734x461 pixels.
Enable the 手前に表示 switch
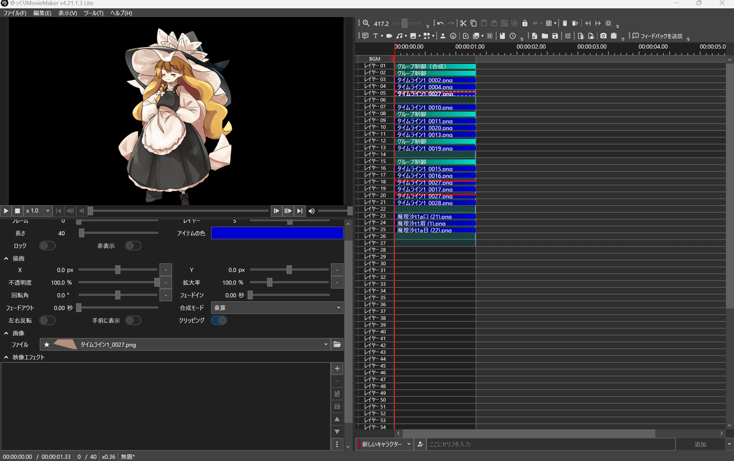(133, 320)
